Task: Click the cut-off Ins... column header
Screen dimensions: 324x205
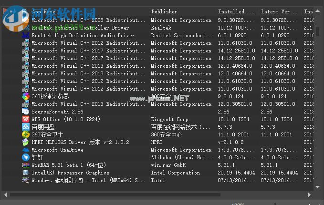Action: (x=308, y=11)
